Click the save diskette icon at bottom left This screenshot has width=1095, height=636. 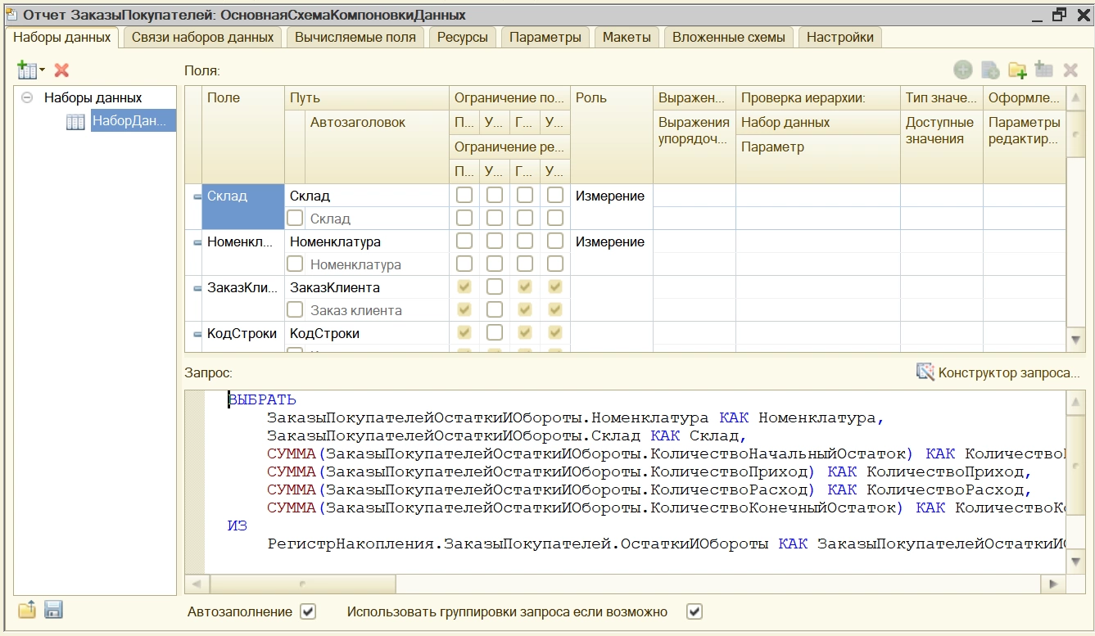(53, 610)
